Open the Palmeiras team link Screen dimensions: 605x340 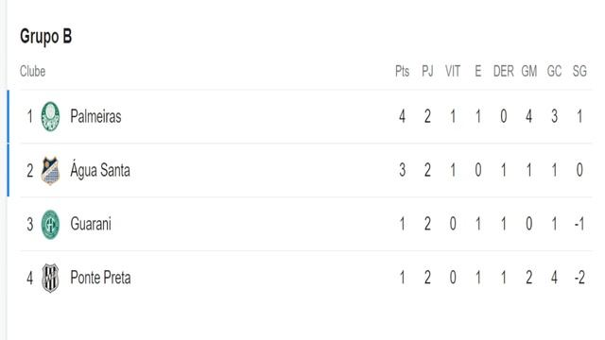[x=95, y=116]
